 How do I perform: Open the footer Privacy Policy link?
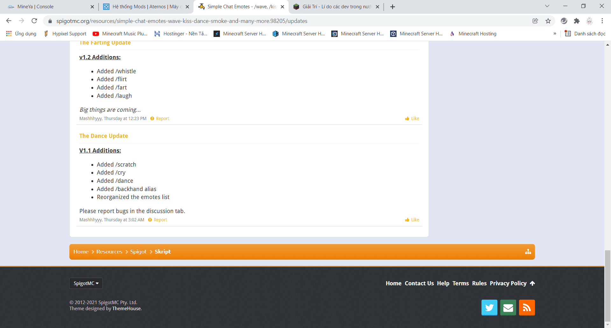pyautogui.click(x=508, y=283)
